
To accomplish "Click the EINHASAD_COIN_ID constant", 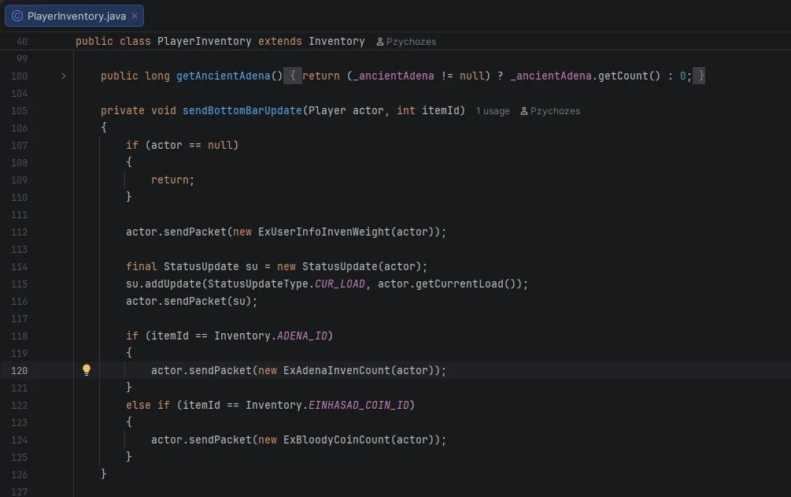I will pos(359,405).
